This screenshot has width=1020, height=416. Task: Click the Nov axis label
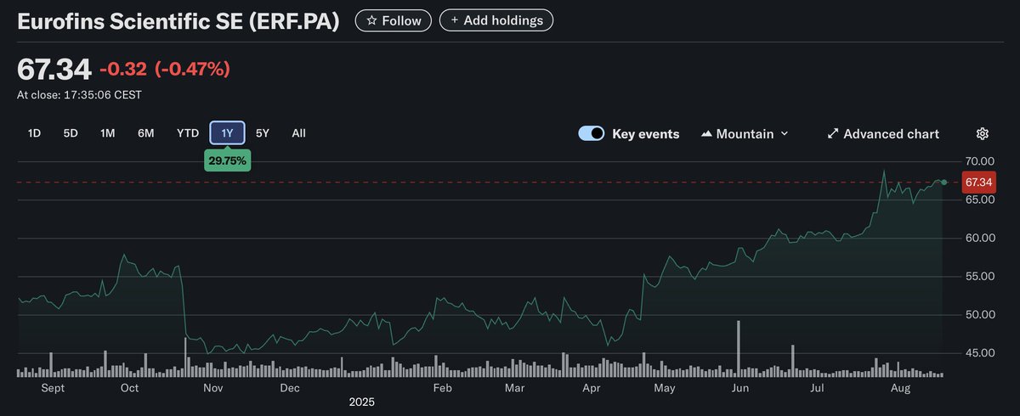pos(212,388)
